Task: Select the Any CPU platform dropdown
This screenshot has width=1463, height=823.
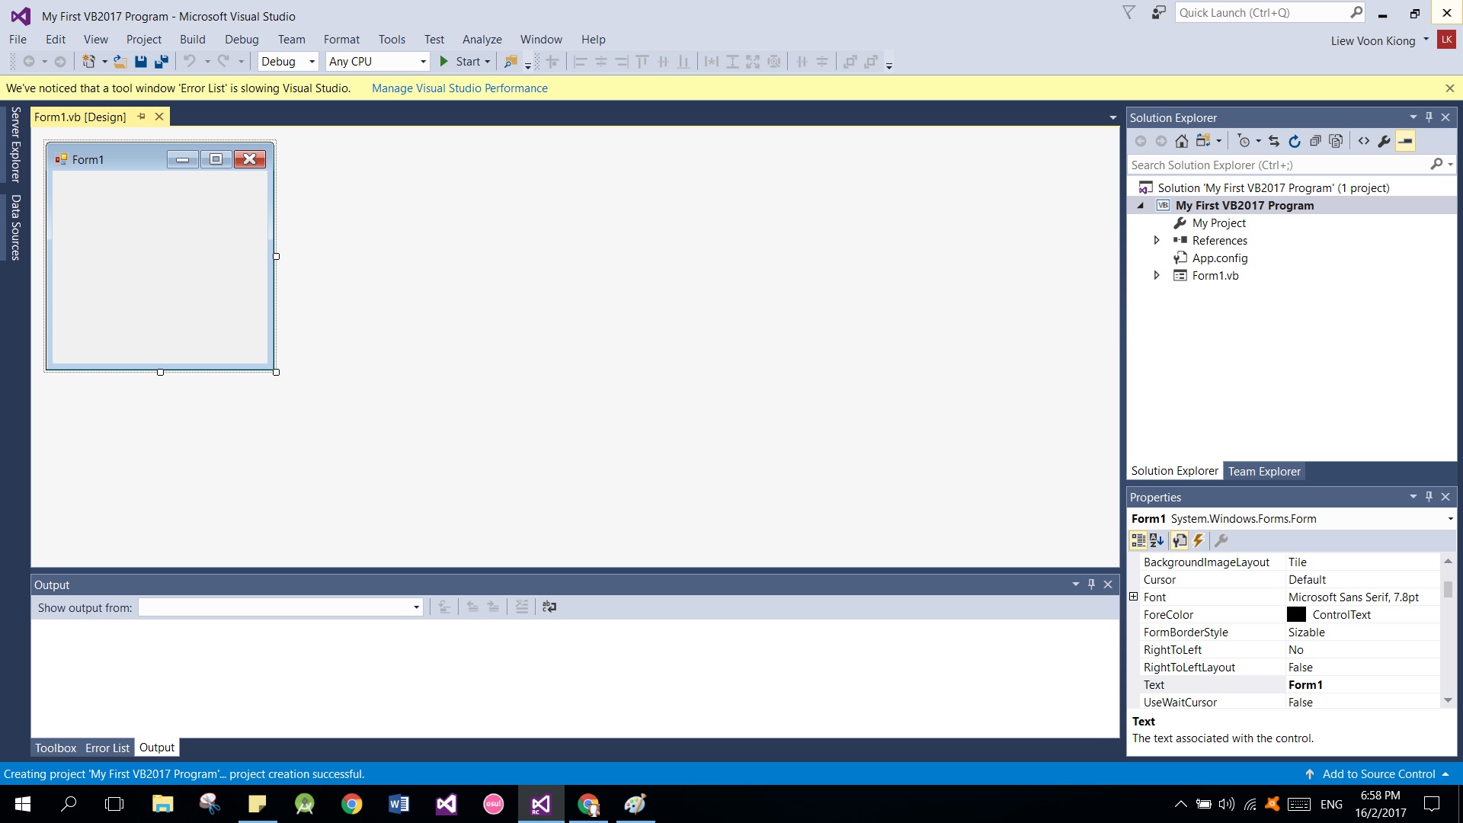Action: coord(377,61)
